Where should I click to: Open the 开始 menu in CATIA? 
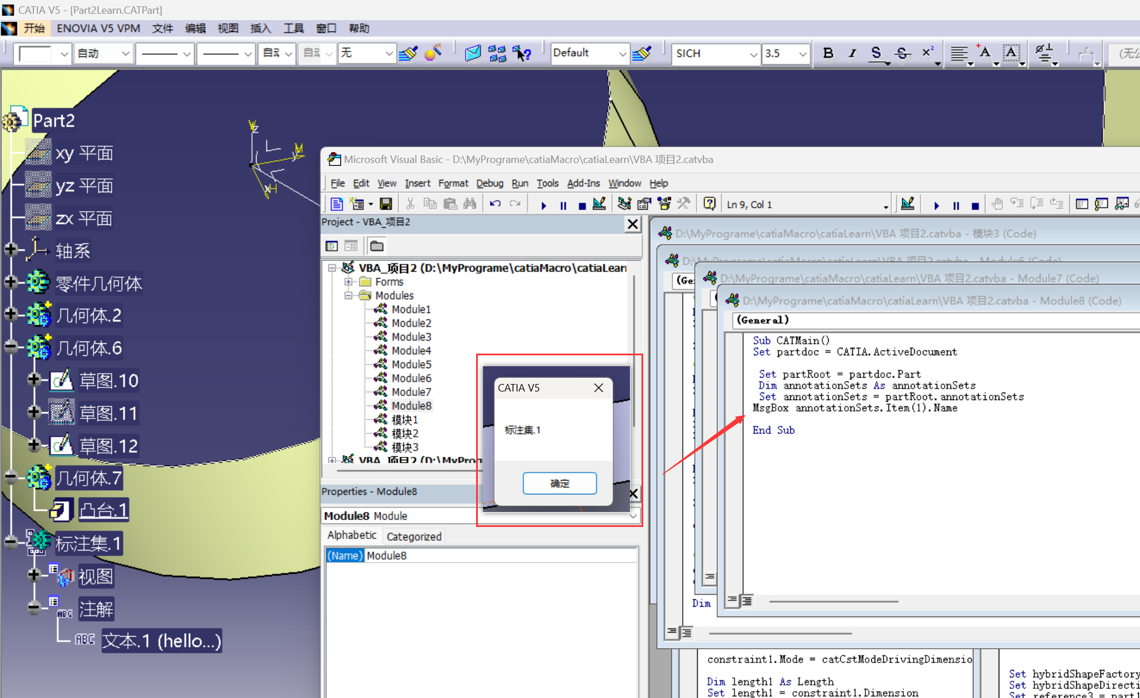pos(34,28)
